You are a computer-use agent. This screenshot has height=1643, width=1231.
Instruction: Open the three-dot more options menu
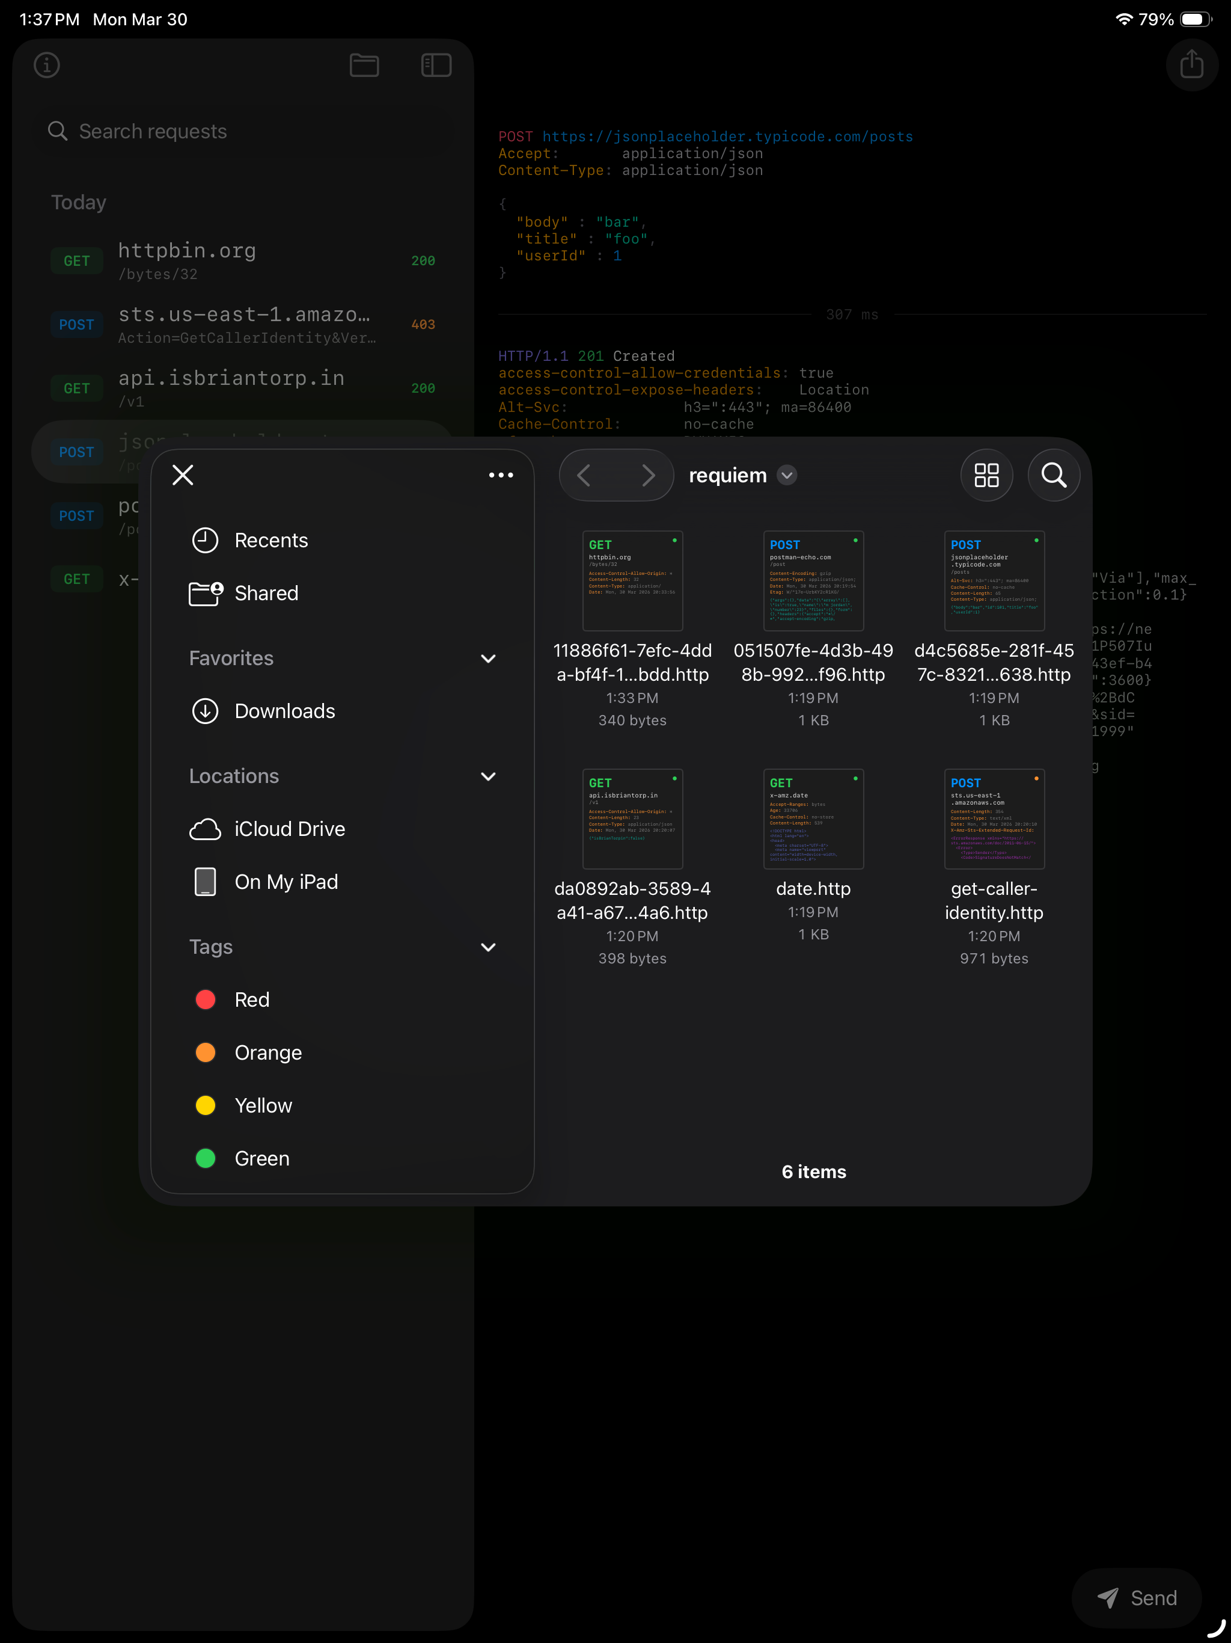tap(501, 474)
